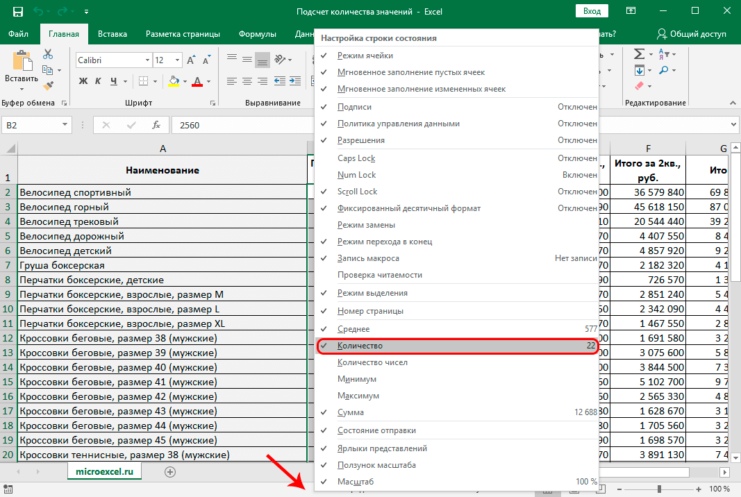Click the Decrease font size icon
Viewport: 741px width, 497px height.
[x=206, y=60]
